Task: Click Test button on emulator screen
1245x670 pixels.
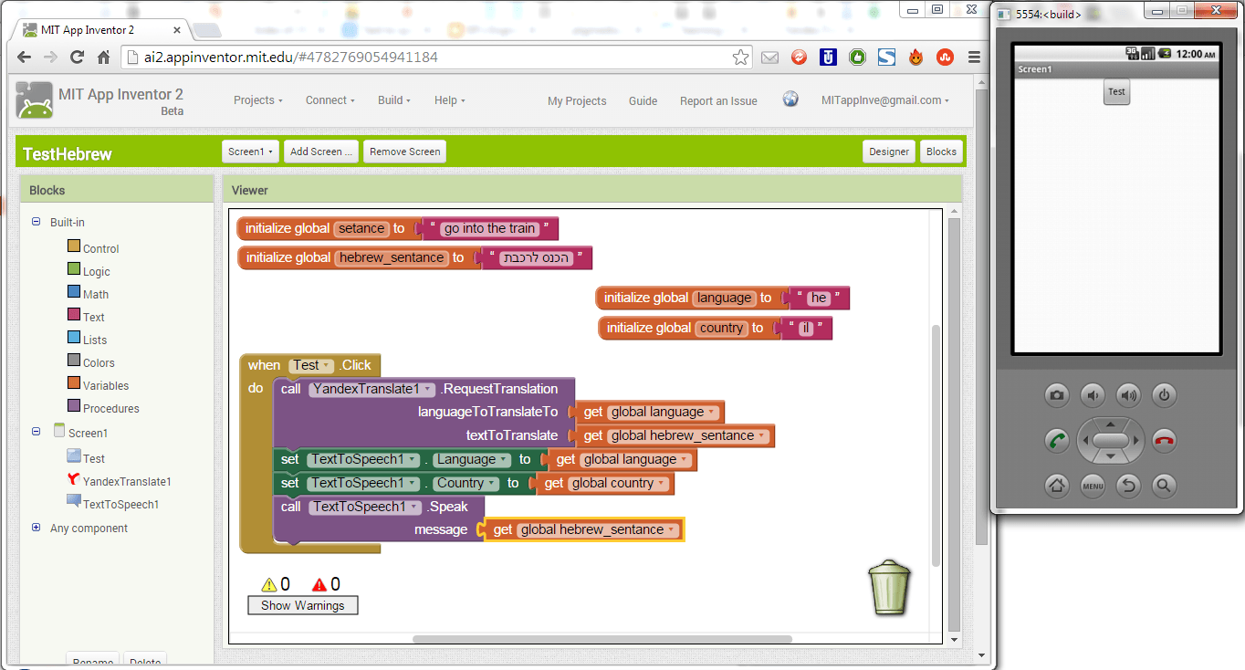Action: (1116, 92)
